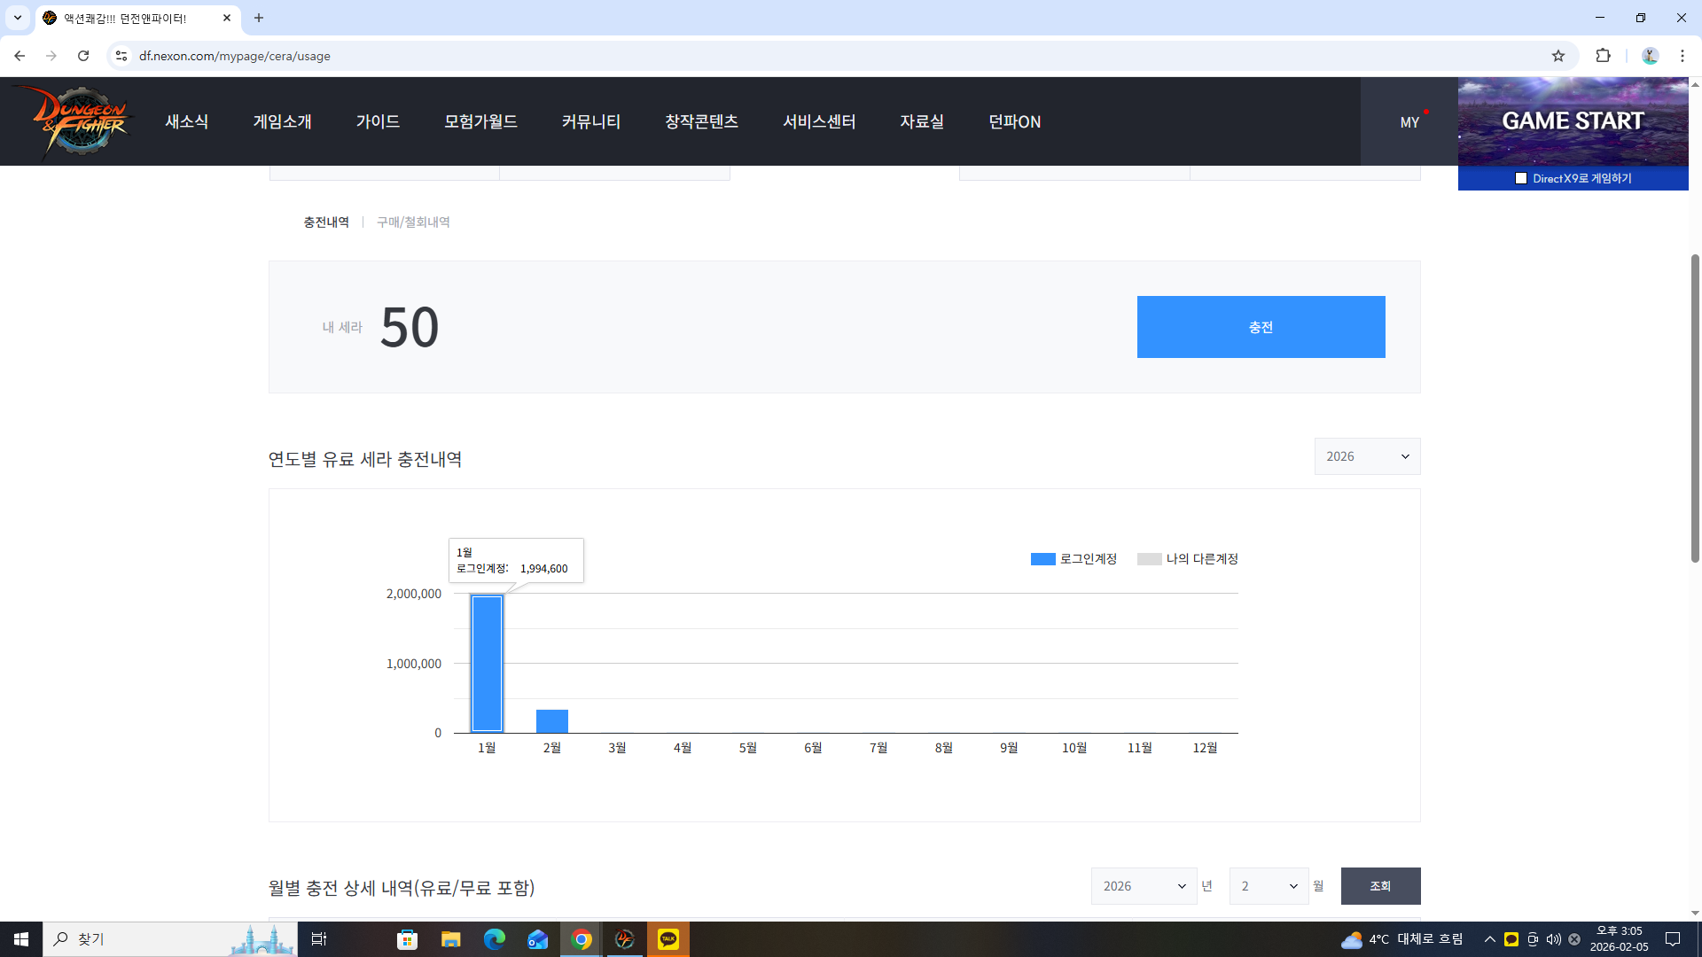Screen dimensions: 1702x957
Task: Expand the 2026 chart year dropdown
Action: (x=1367, y=456)
